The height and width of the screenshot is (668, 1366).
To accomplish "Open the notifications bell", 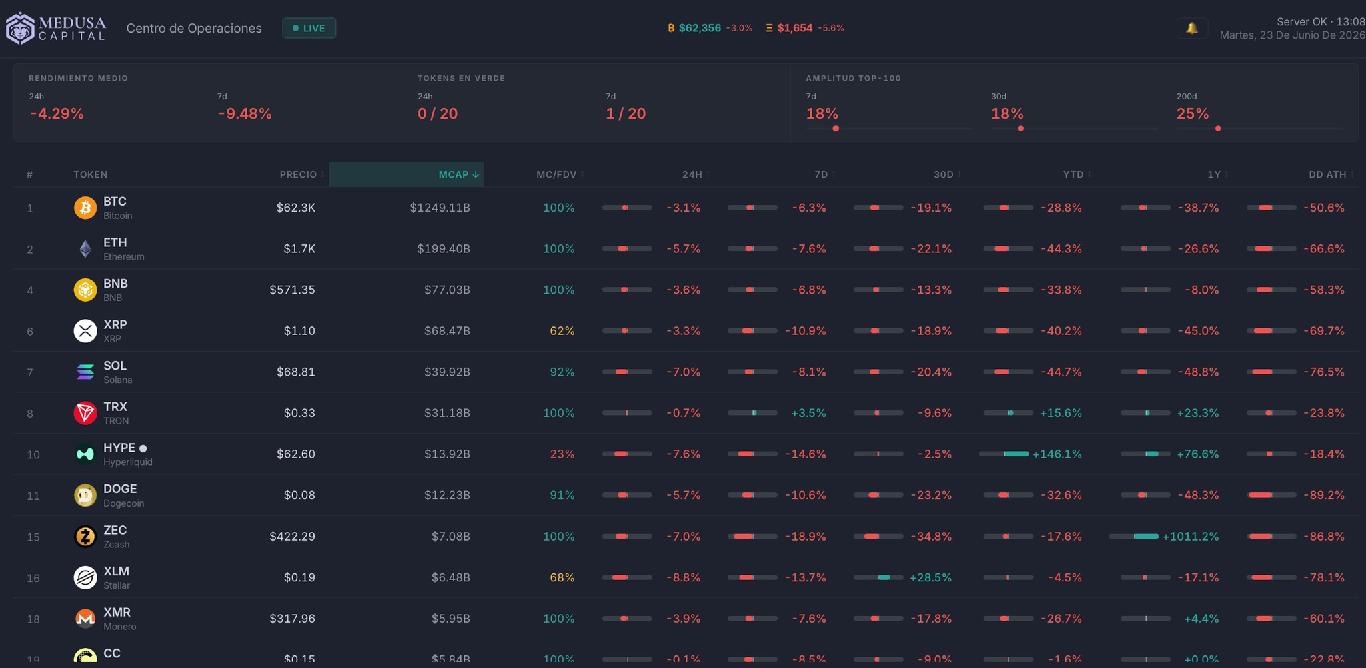I will pos(1192,28).
